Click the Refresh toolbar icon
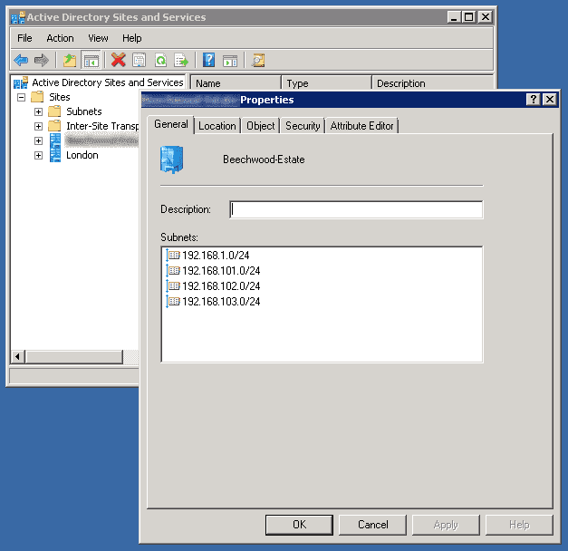Viewport: 568px width, 551px height. [x=160, y=60]
